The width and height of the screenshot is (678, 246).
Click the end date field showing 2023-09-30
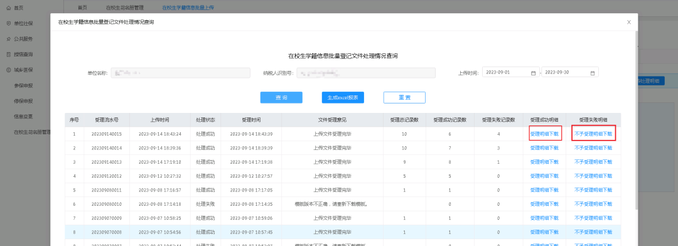tap(570, 73)
